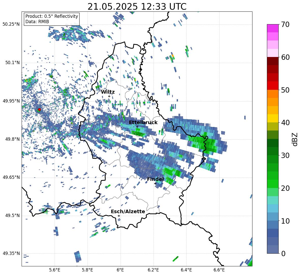The height and width of the screenshot is (275, 301).
Task: Click the colorbar value 60
Action: tap(285, 57)
